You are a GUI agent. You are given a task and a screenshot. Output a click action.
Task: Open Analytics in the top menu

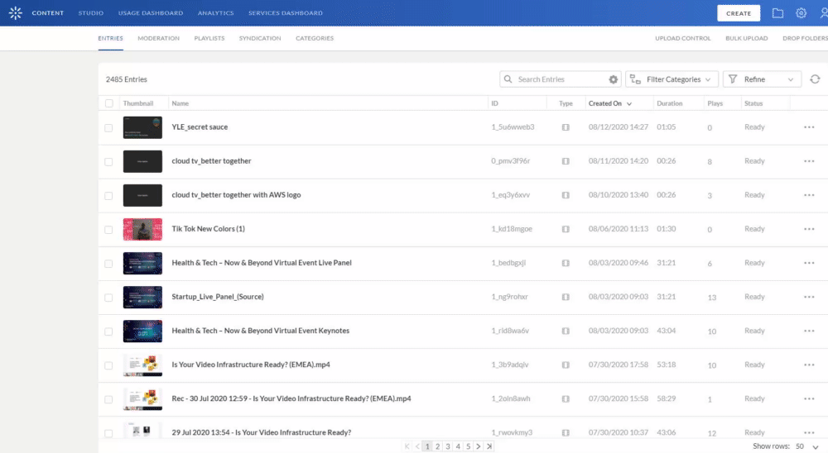click(215, 13)
